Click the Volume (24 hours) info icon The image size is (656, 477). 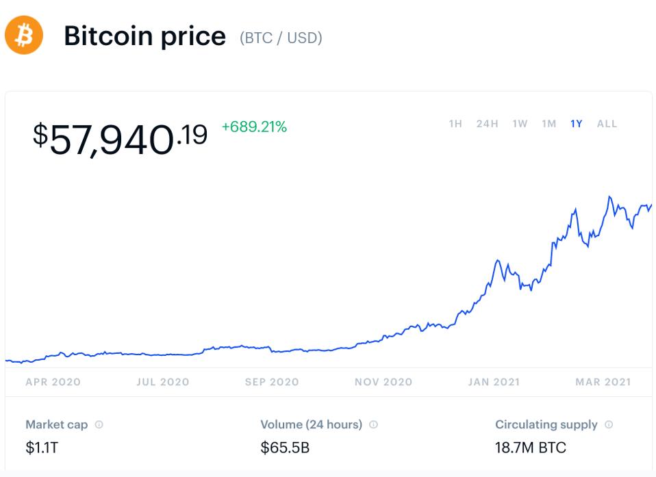click(373, 424)
